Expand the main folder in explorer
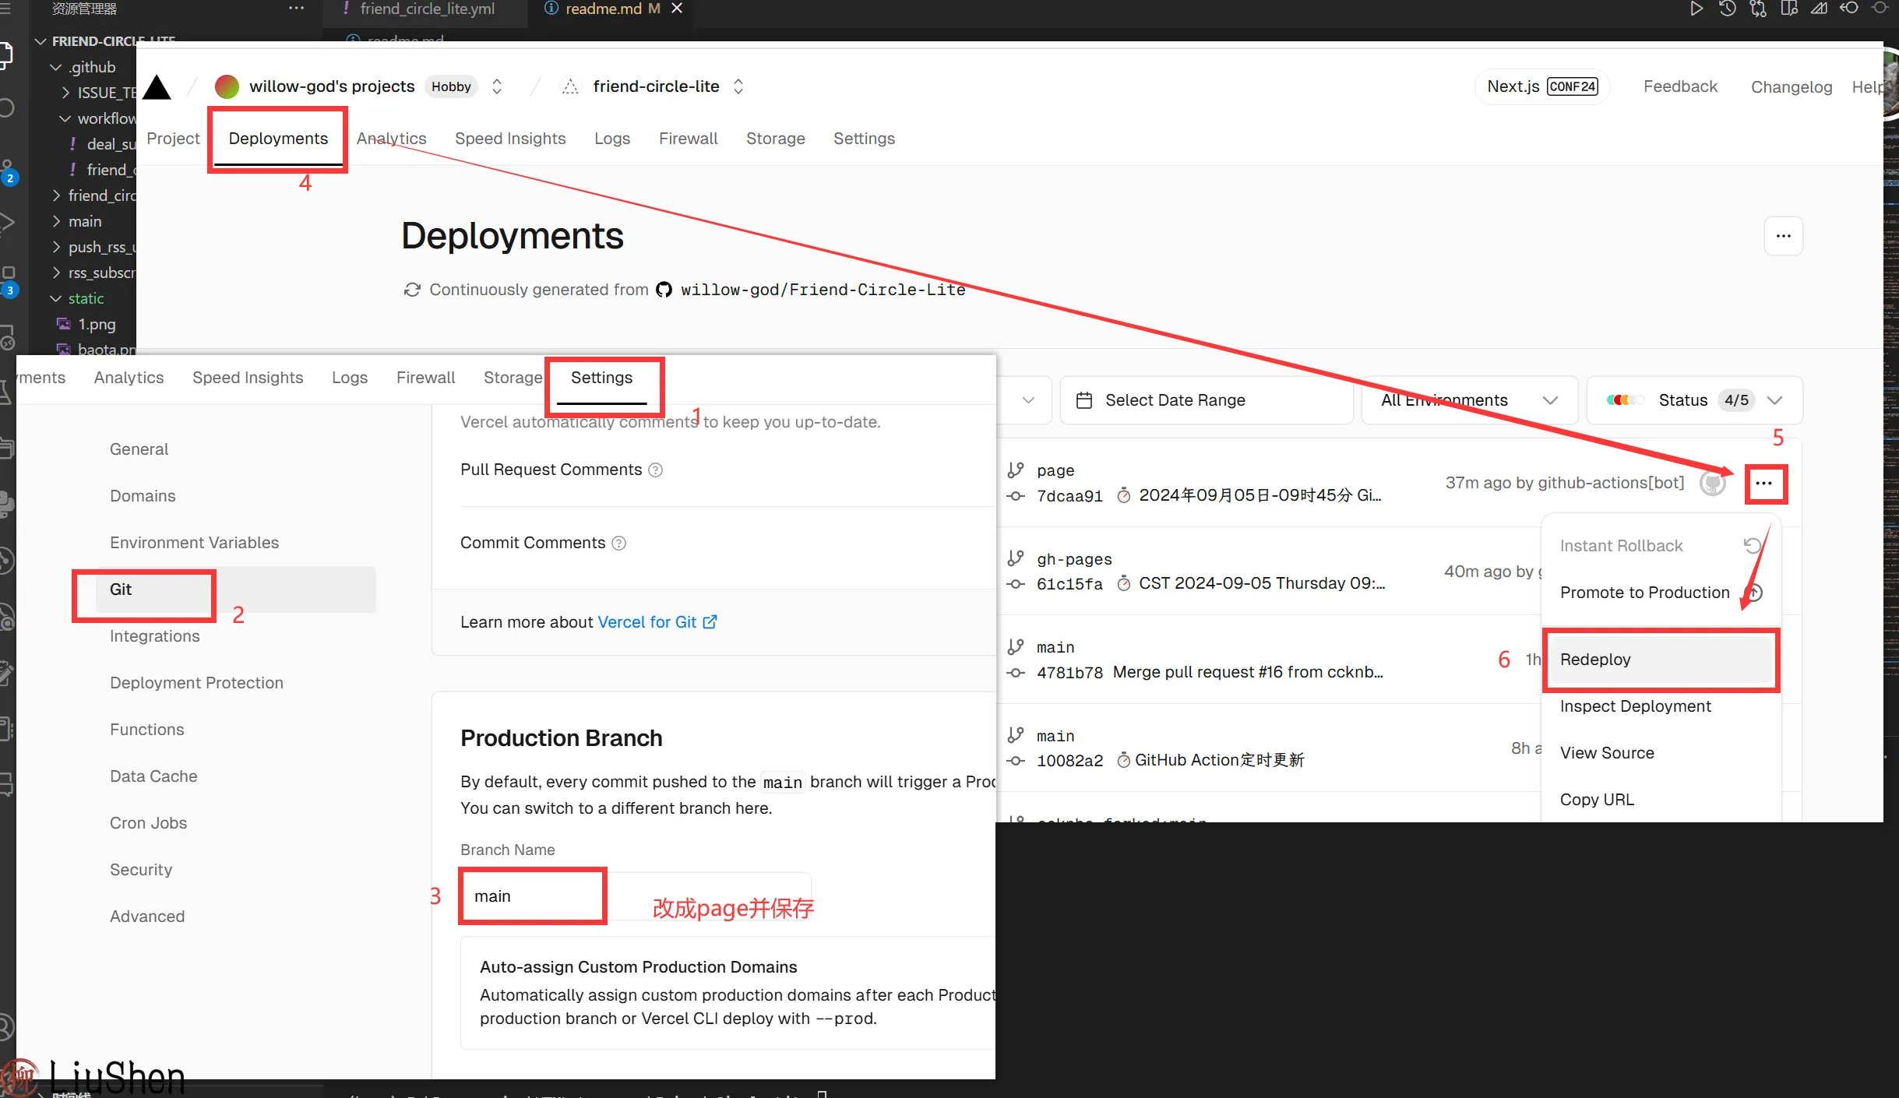 pyautogui.click(x=56, y=221)
